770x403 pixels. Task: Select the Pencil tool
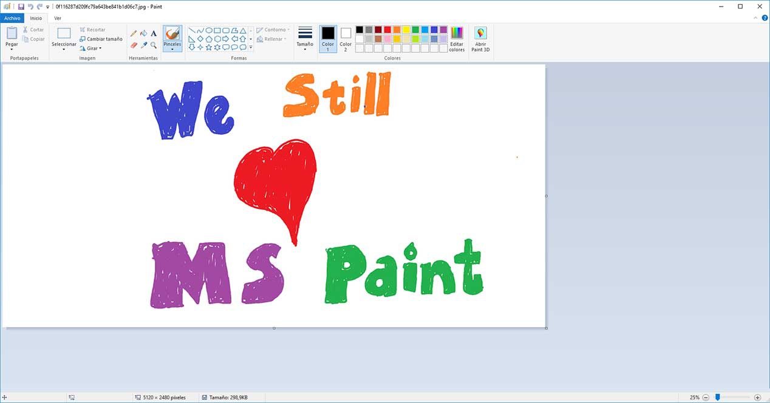coord(134,33)
